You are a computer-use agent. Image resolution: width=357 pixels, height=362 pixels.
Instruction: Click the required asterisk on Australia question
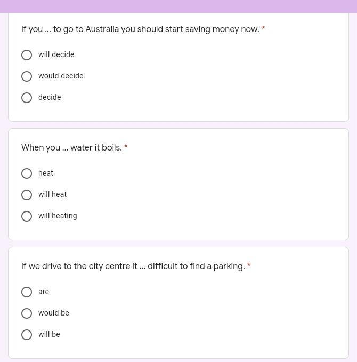click(263, 29)
